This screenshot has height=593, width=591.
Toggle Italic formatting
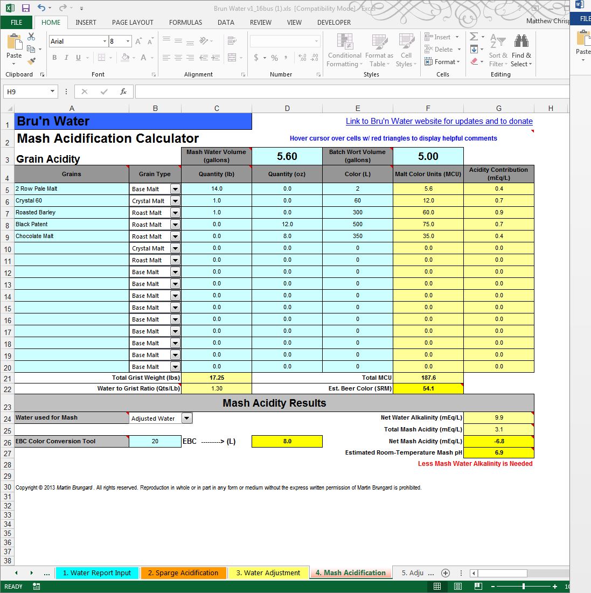coord(66,58)
